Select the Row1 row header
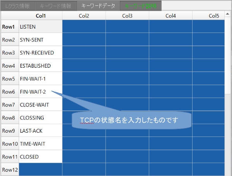Screen dimensions: 232x176 click(10, 27)
